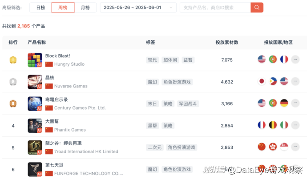Click the 益智 tag
The image size is (307, 179).
(188, 60)
